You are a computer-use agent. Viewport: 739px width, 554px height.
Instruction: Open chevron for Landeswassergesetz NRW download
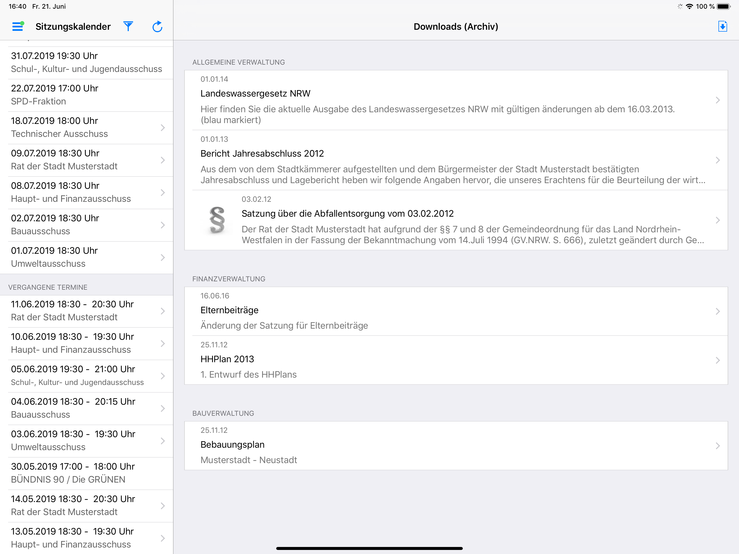tap(718, 100)
